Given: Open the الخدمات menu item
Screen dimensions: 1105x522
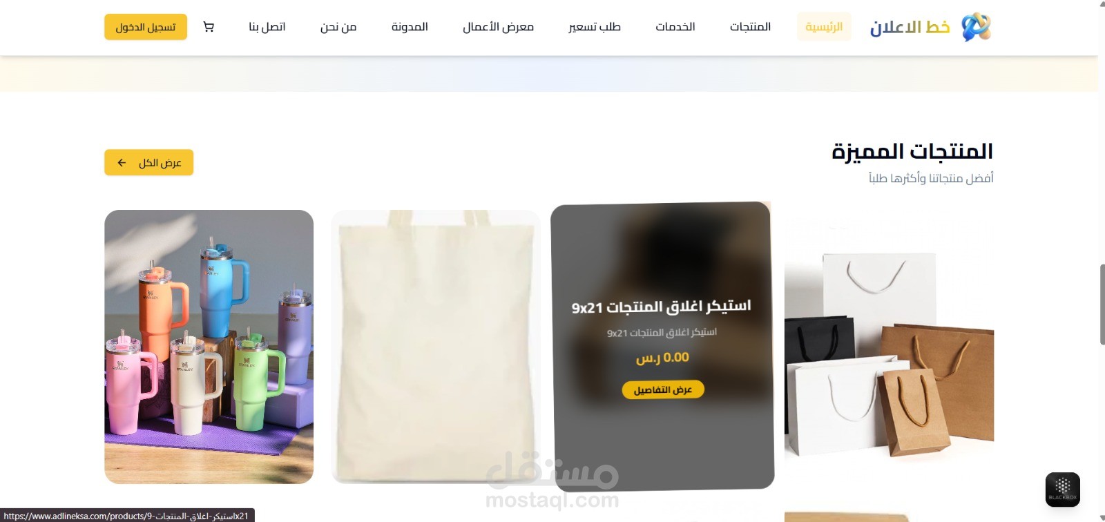Looking at the screenshot, I should pyautogui.click(x=675, y=27).
